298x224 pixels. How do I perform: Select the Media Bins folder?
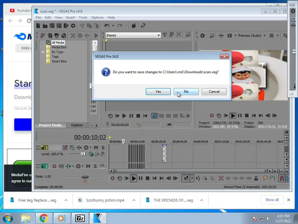click(x=59, y=47)
